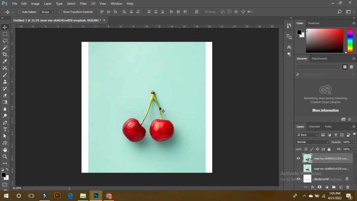
Task: Click the foreground color swatch in toolbox
Action: click(3, 175)
